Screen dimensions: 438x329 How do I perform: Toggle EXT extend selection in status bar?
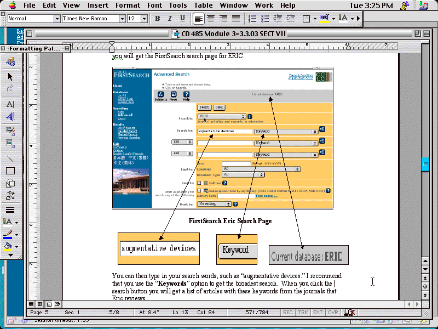318,312
